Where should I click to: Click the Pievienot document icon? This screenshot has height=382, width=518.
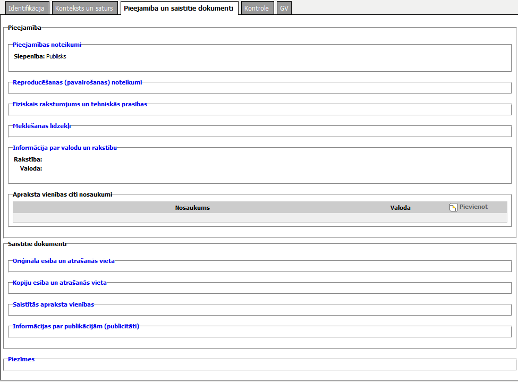[453, 207]
